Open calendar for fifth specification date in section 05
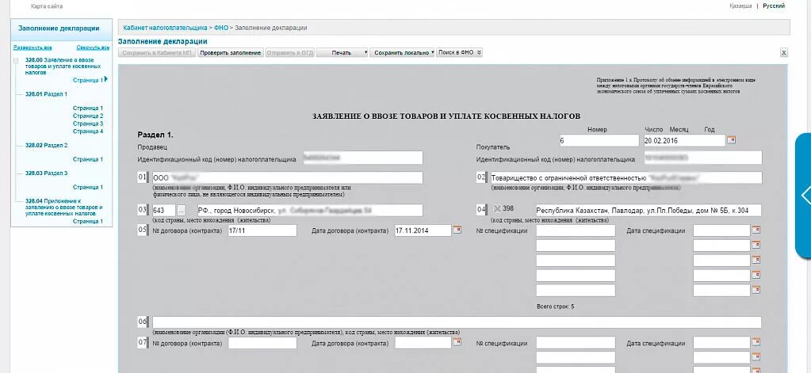Screen dimensions: 811x373 (756, 290)
